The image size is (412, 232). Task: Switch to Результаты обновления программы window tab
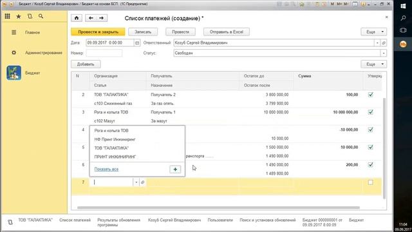(x=118, y=222)
